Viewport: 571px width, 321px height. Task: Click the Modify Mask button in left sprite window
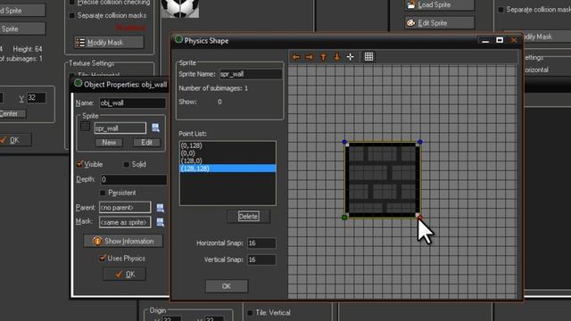pos(109,43)
